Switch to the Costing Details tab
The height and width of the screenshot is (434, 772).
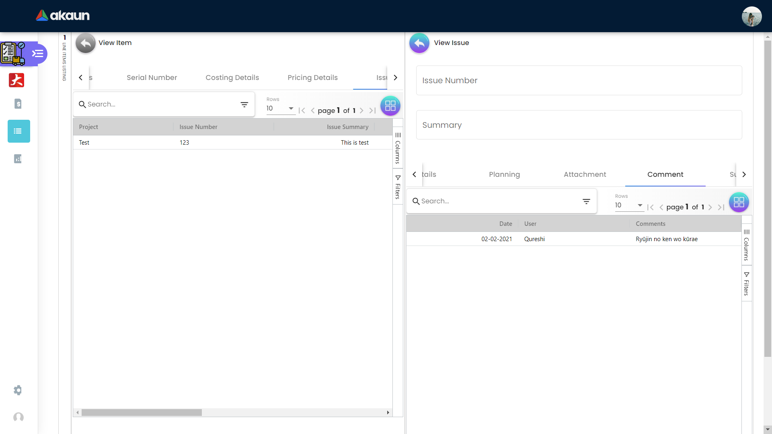click(x=232, y=78)
